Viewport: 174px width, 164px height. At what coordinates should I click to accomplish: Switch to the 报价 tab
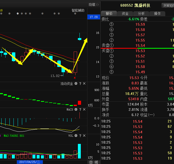click(x=109, y=13)
